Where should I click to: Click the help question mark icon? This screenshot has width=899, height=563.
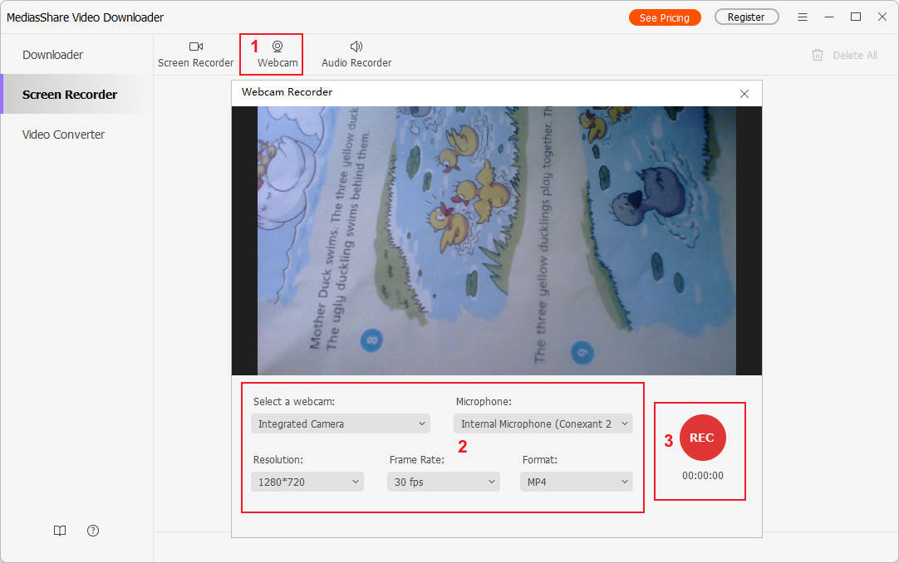click(x=93, y=531)
